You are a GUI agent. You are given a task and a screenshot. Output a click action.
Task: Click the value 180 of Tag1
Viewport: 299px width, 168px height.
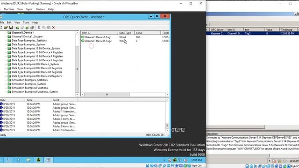click(138, 37)
